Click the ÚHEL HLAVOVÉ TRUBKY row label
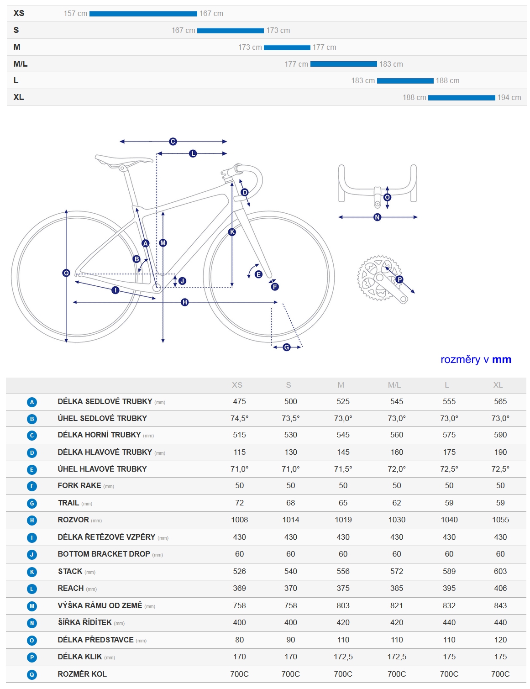Image resolution: width=530 pixels, height=689 pixels. (102, 469)
